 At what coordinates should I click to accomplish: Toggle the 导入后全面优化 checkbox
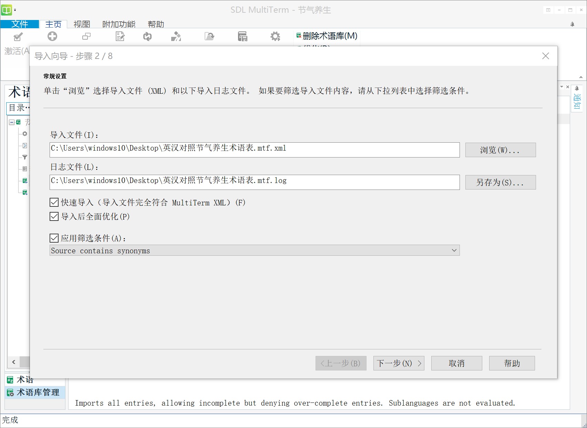[x=54, y=216]
